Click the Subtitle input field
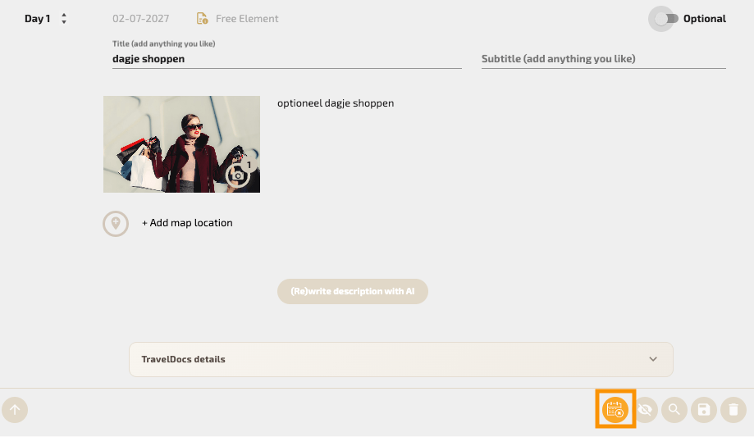 [603, 59]
